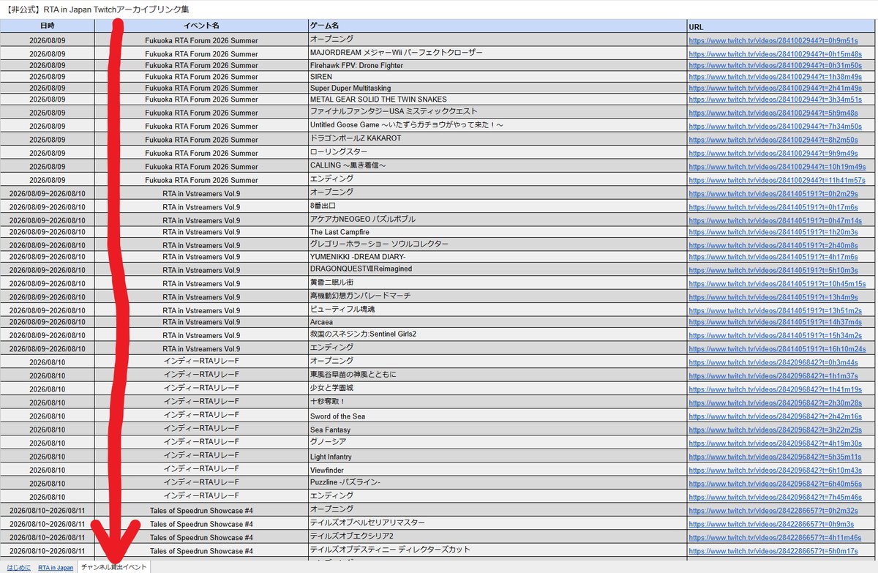Open the Twitch link ending t=0h2m32s
This screenshot has height=573, width=878.
point(773,511)
